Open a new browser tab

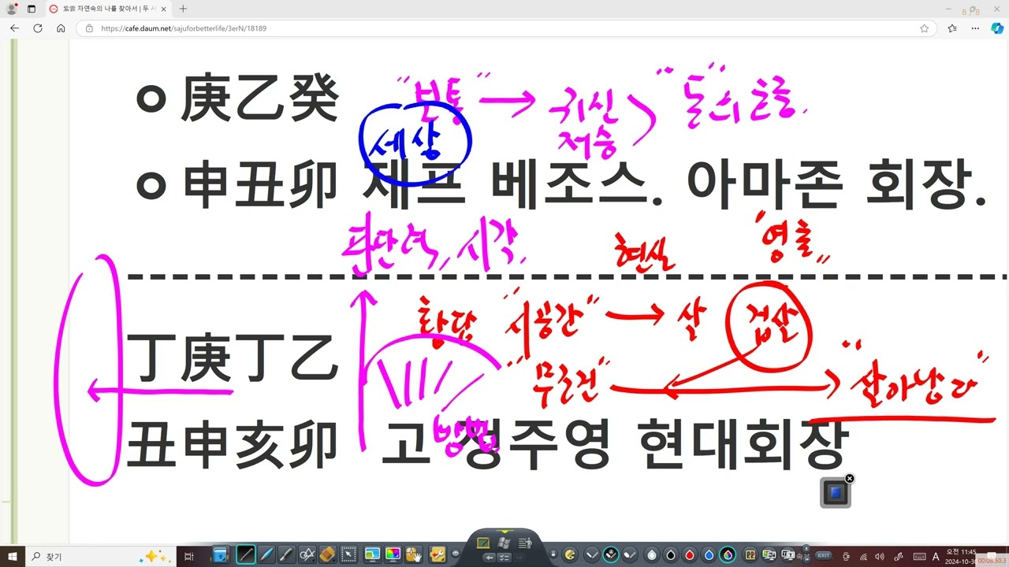[183, 9]
